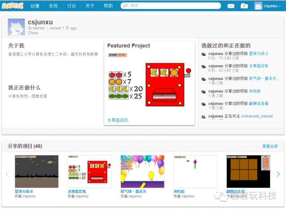
Task: Click the csjunxu avatar in the top bar
Action: [258, 6]
